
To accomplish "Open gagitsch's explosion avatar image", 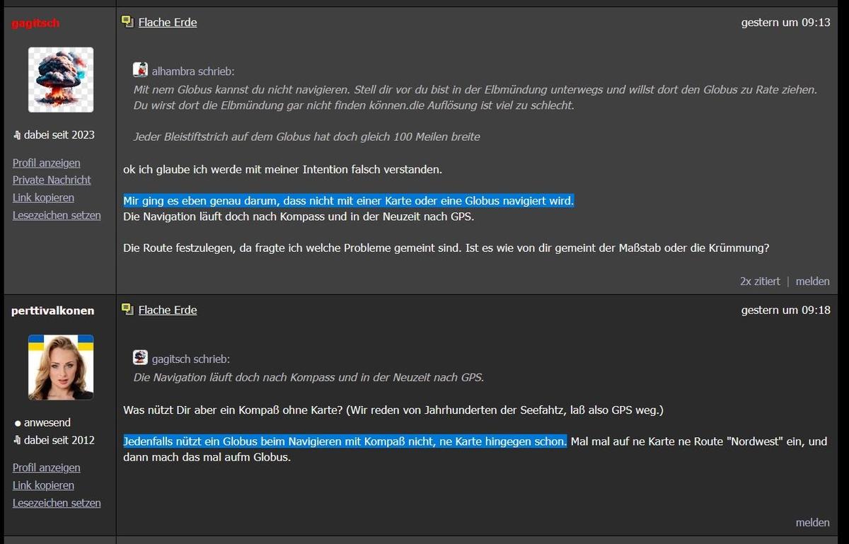I will coord(61,80).
